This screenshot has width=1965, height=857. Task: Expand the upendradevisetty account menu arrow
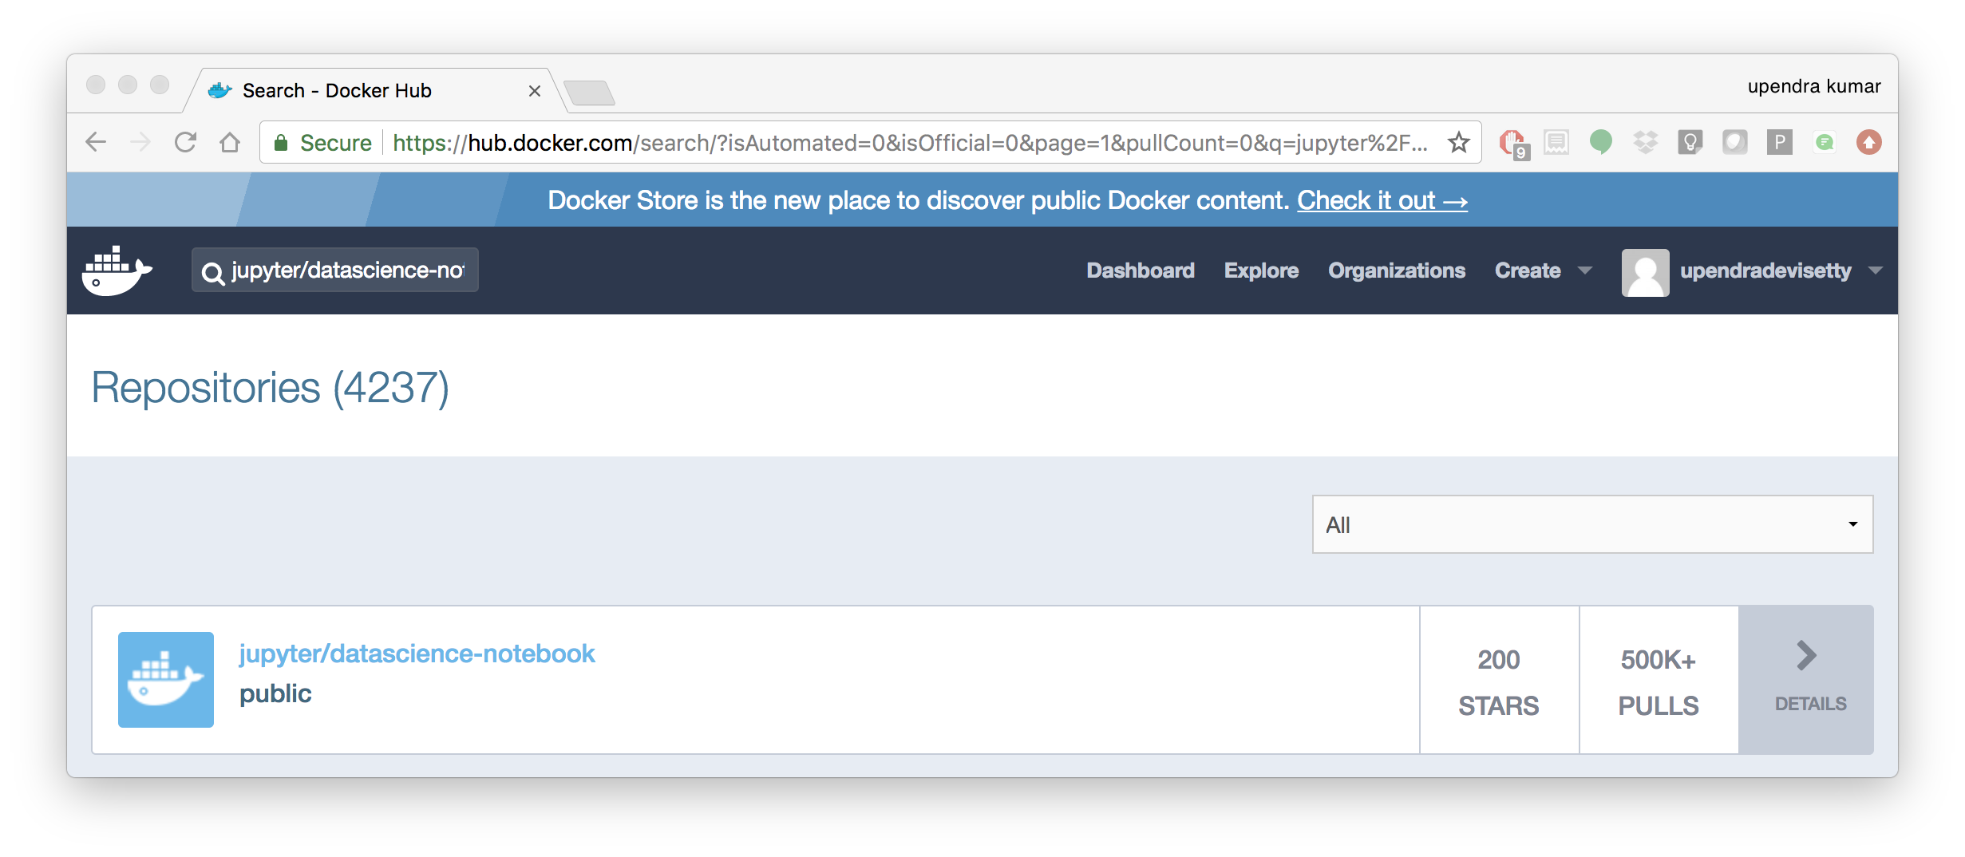click(1876, 271)
